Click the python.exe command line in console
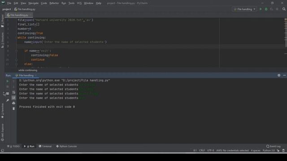Image resolution: width=287 pixels, height=161 pixels. coord(65,80)
